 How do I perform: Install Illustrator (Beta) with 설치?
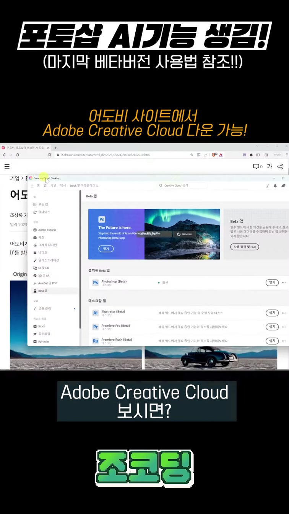click(x=272, y=313)
